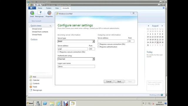Screen dimensions: 188x106
Task: Click the Action Center flag tray icon
Action: 146,103
